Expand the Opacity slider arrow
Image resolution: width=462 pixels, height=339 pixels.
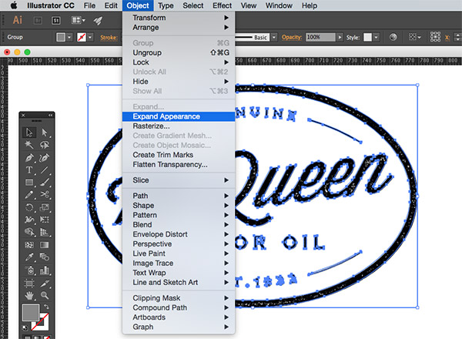coord(340,38)
